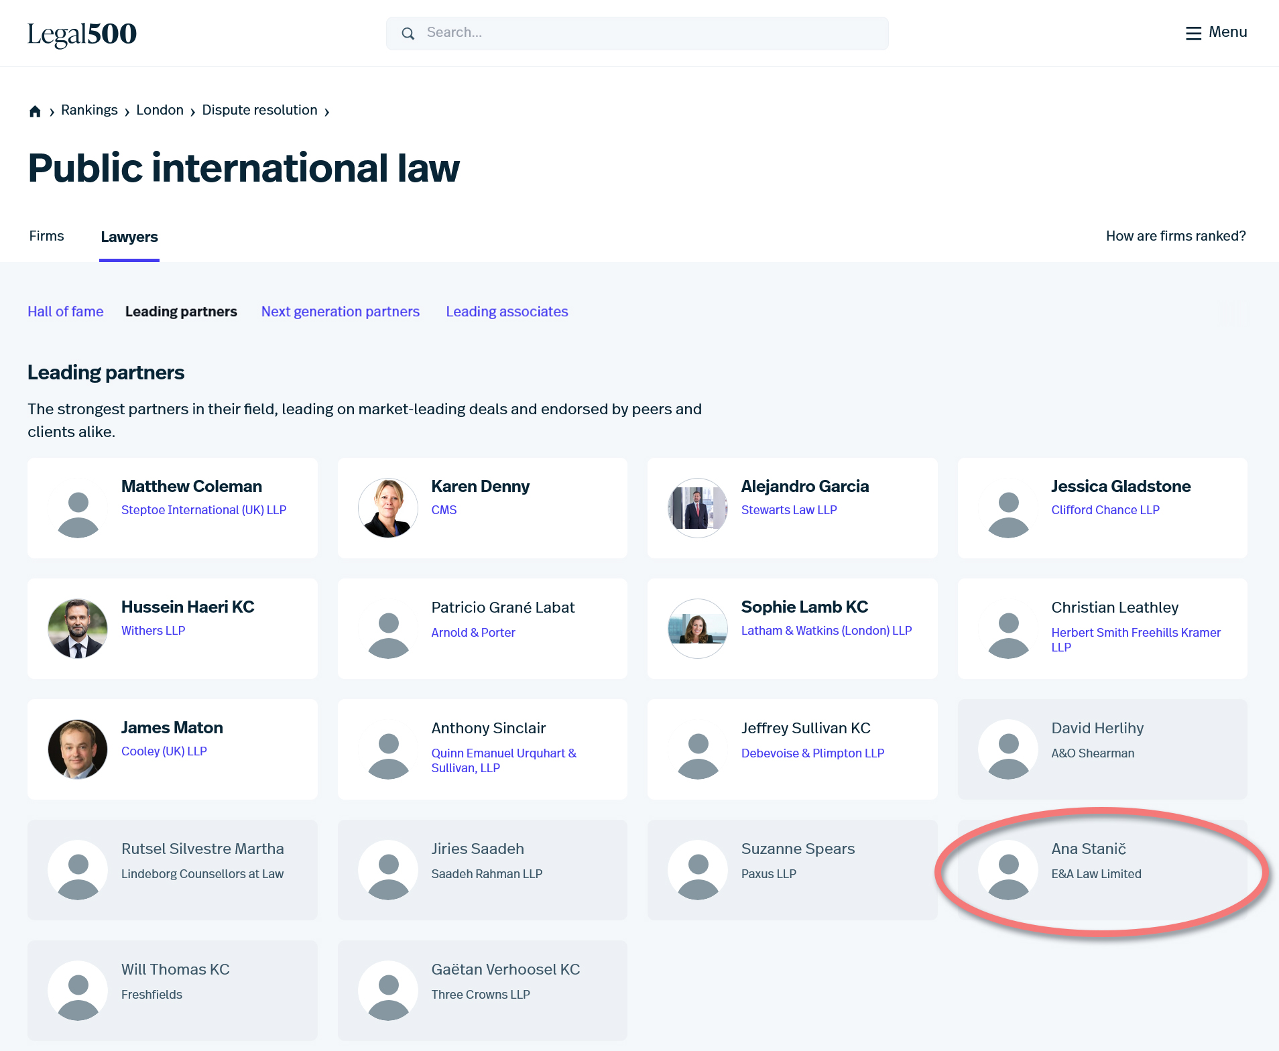
Task: Open the hamburger Menu icon
Action: point(1193,33)
